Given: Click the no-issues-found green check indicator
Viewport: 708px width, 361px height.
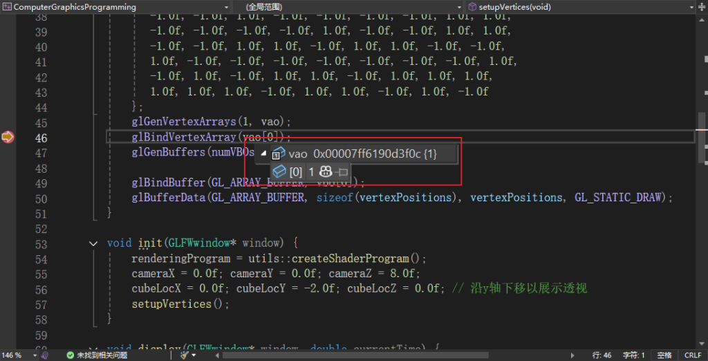Looking at the screenshot, I should point(71,355).
